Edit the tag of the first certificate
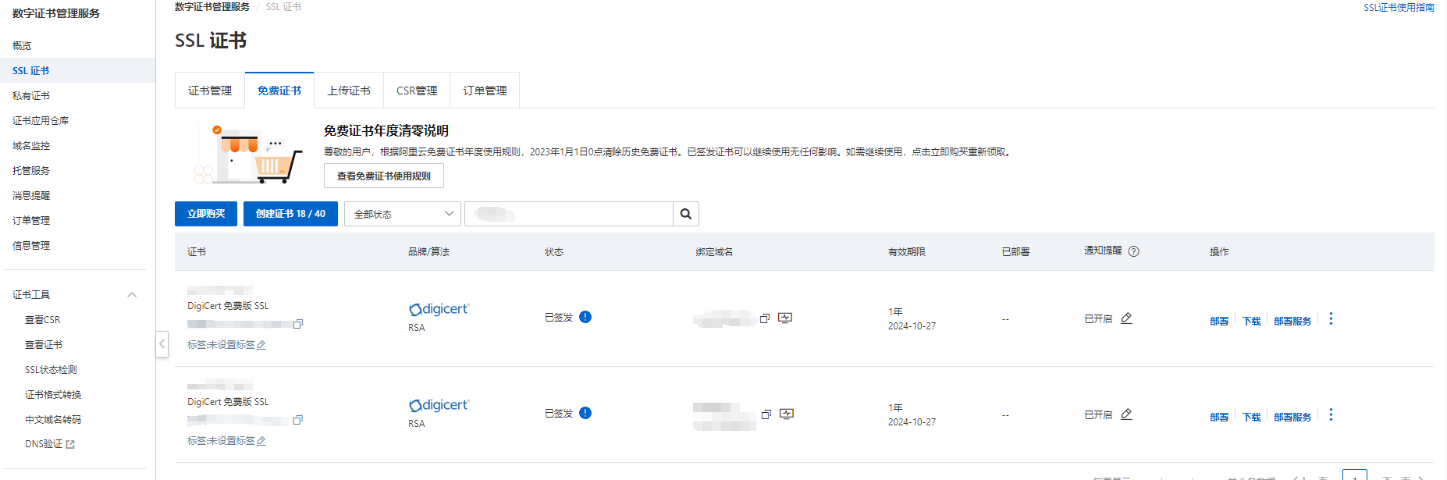1447x480 pixels. (x=261, y=345)
